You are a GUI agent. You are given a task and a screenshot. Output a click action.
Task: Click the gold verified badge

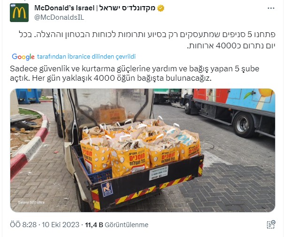pyautogui.click(x=161, y=8)
